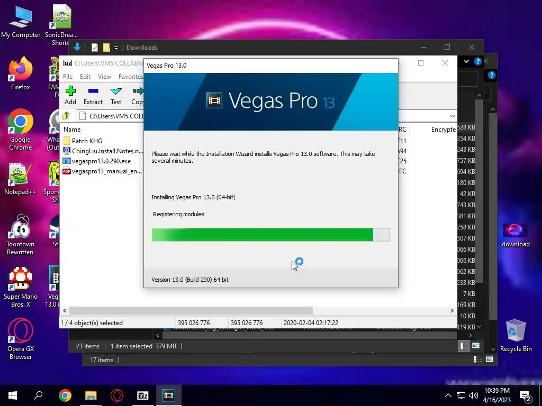The width and height of the screenshot is (542, 406).
Task: Open Firefox desktop shortcut
Action: click(x=21, y=74)
